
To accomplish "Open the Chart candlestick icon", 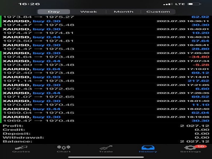I will click(64, 147).
